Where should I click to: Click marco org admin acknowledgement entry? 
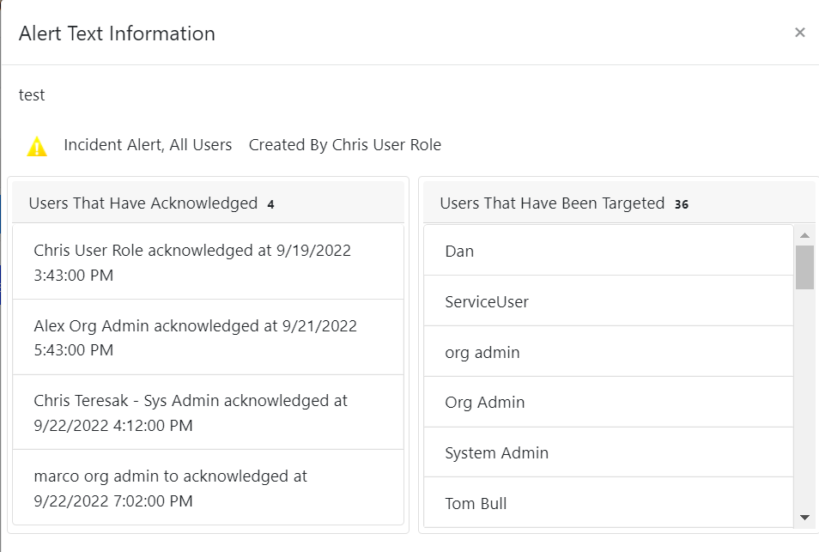pos(208,488)
